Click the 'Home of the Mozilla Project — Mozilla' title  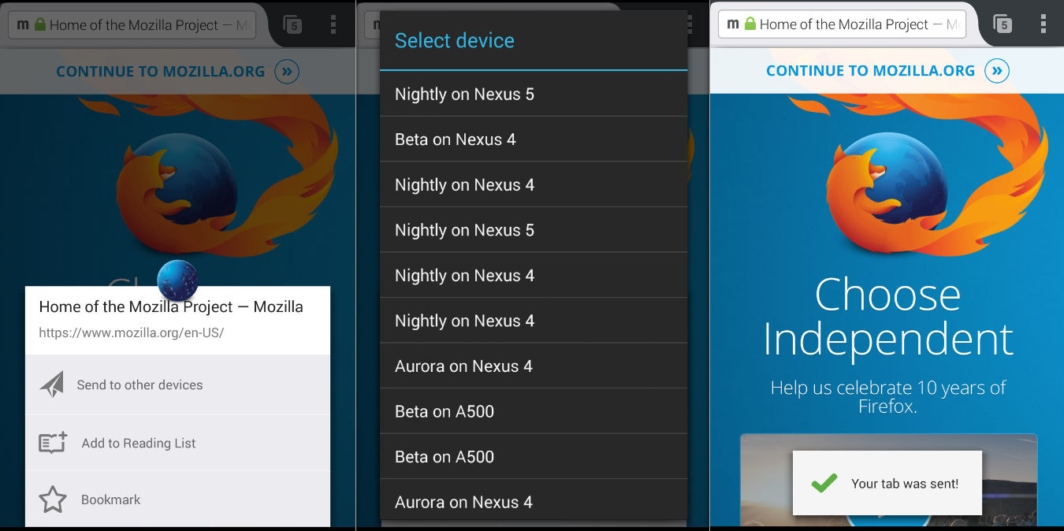(x=171, y=306)
